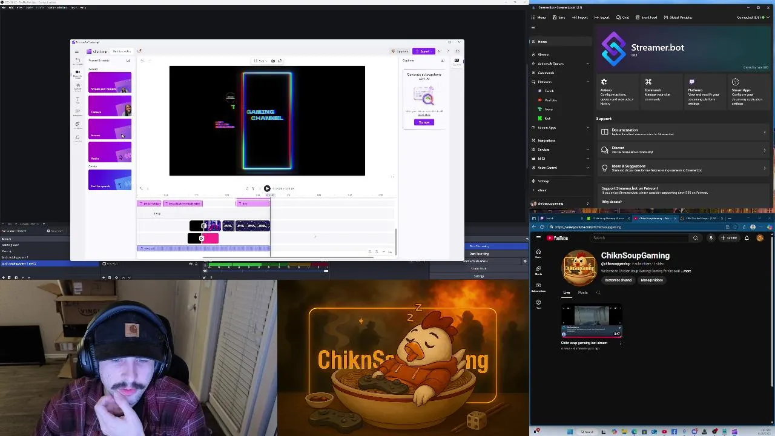This screenshot has width=775, height=436.
Task: Open Global Variables in Streamer.bot toolbar
Action: click(678, 17)
